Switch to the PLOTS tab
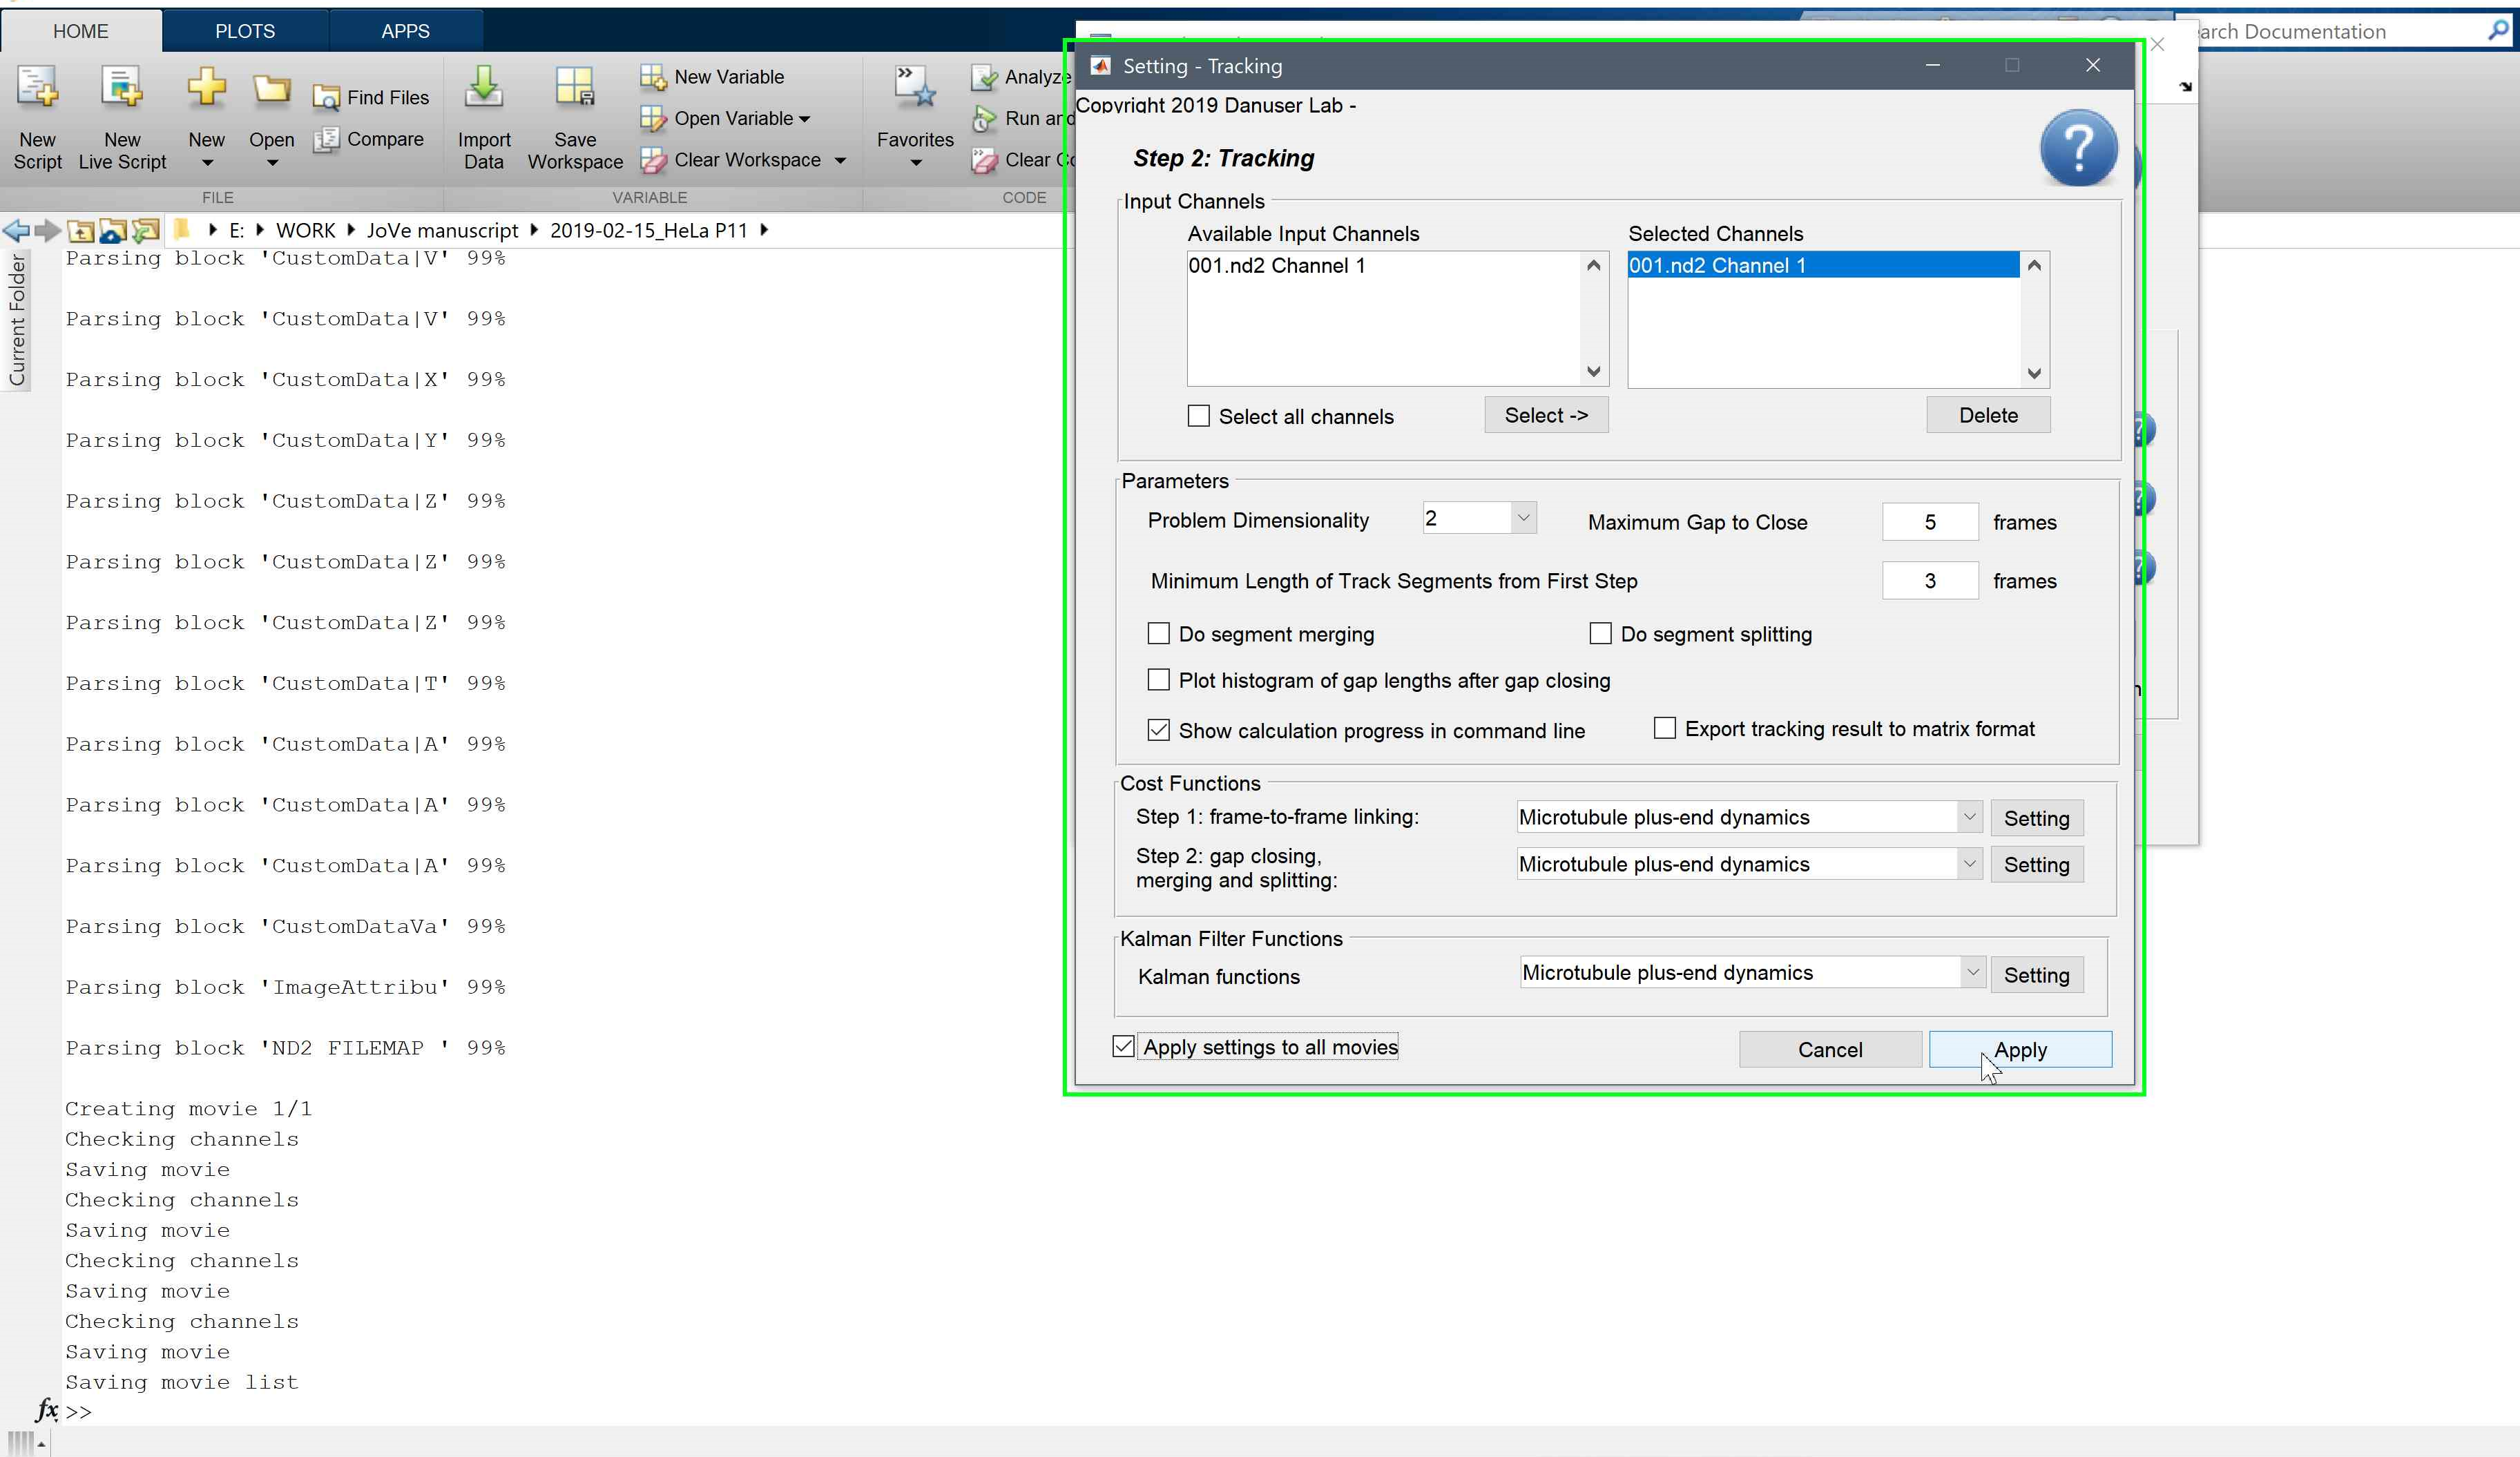2520x1457 pixels. (245, 31)
